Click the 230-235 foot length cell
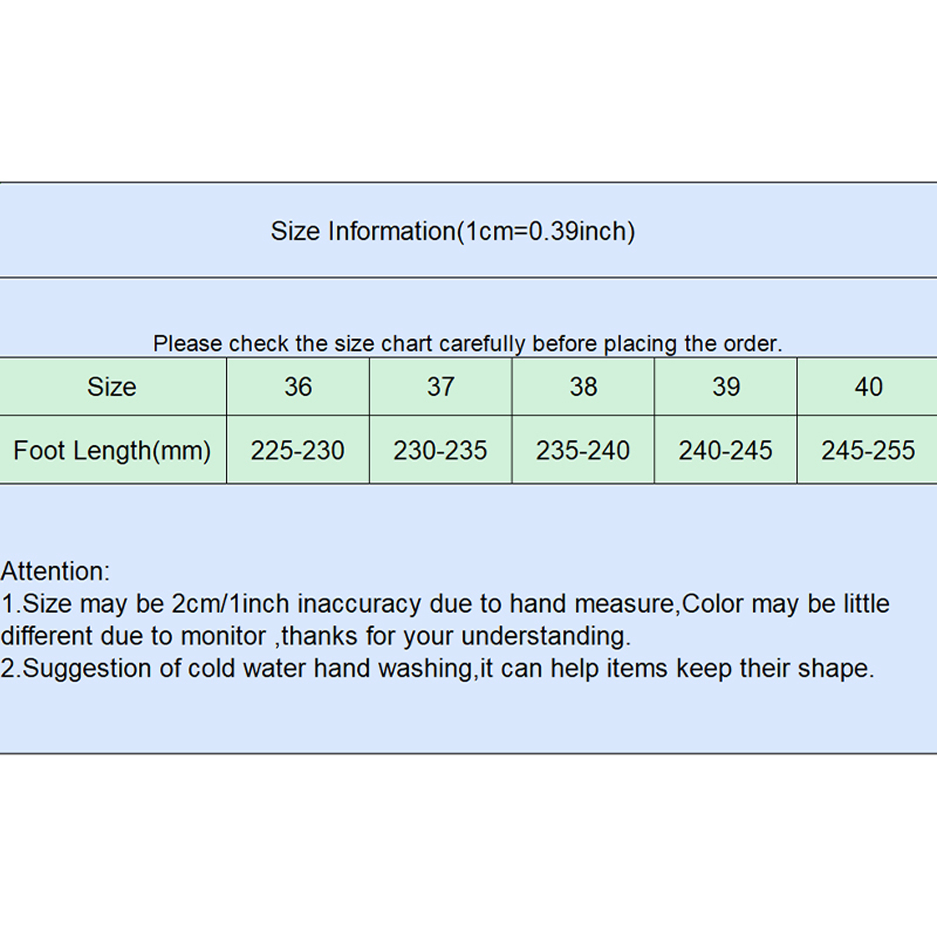The width and height of the screenshot is (937, 937). 440,451
